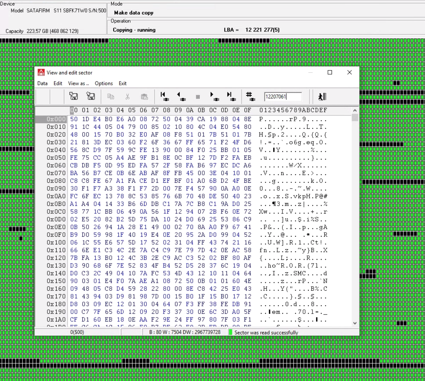Click the green status indicator in status bar
425x381 pixels.
point(231,332)
